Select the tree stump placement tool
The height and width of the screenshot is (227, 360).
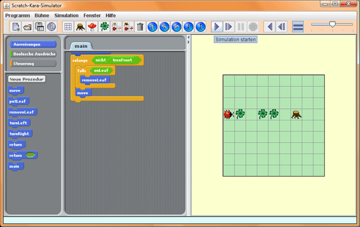pos(80,27)
